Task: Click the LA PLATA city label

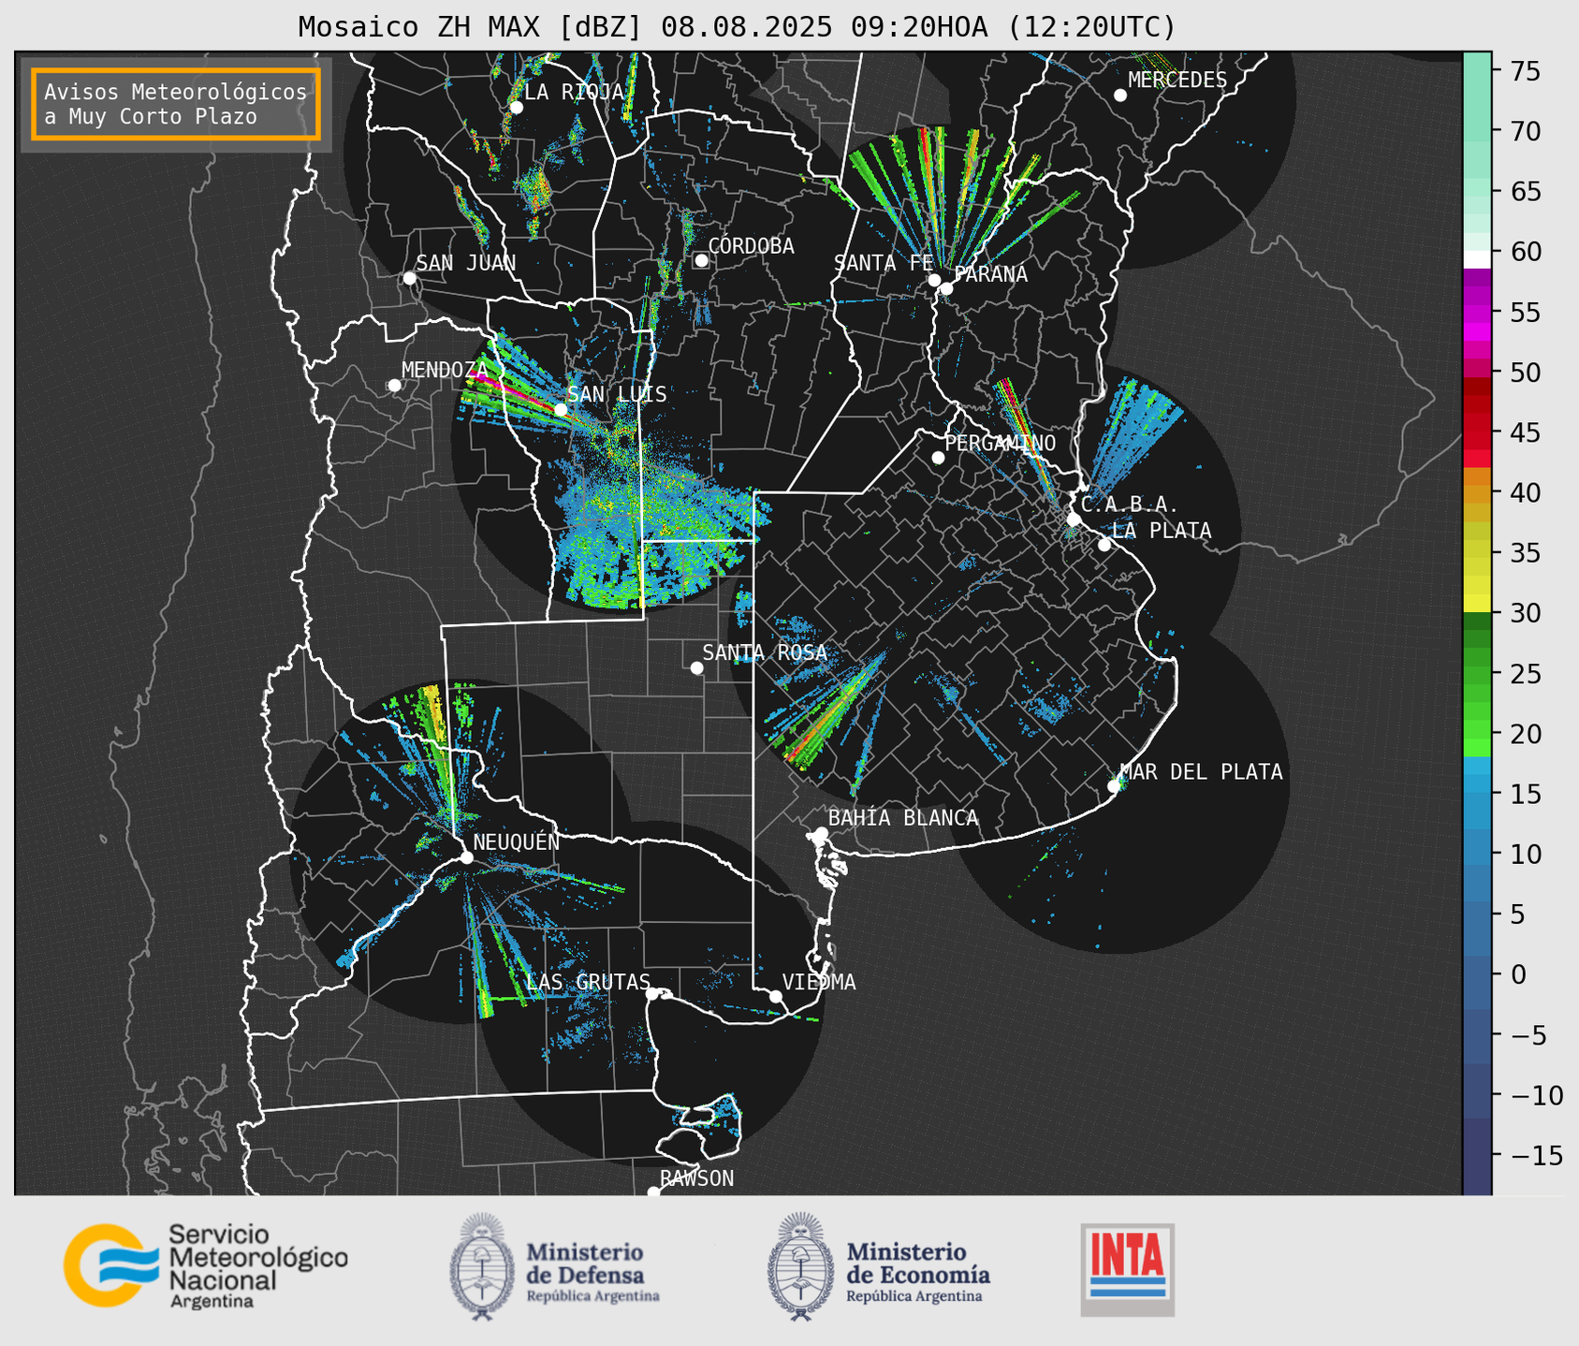Action: pyautogui.click(x=1162, y=531)
